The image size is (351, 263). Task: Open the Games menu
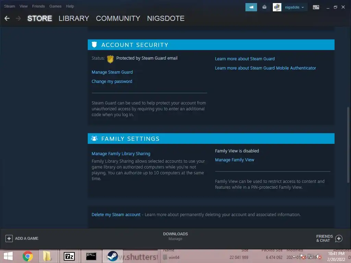coord(55,6)
